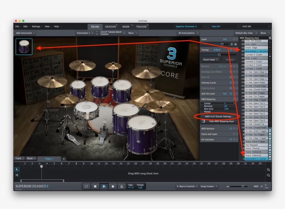Image resolution: width=285 pixels, height=209 pixels.
Task: Switch to the GROOVES tab
Action: (x=110, y=26)
